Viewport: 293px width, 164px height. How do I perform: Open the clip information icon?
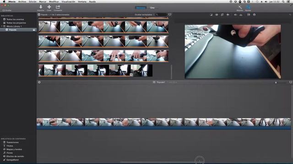(x=254, y=15)
